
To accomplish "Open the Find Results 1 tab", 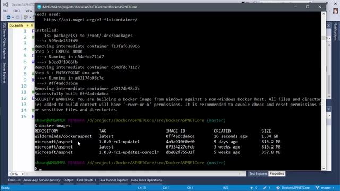I will [x=86, y=180].
